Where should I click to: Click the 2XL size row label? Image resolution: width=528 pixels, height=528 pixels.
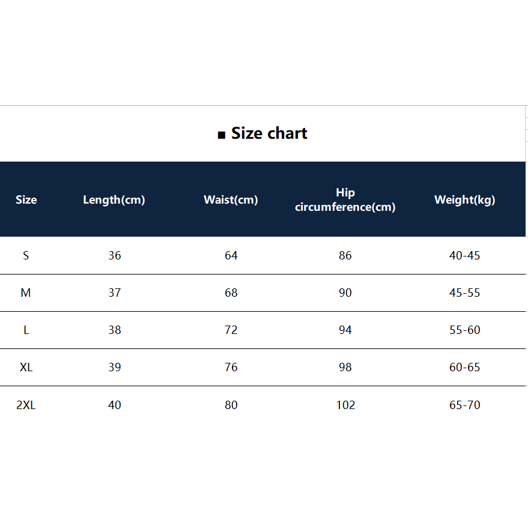point(26,405)
